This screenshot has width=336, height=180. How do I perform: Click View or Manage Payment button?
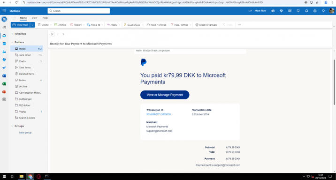pyautogui.click(x=165, y=95)
